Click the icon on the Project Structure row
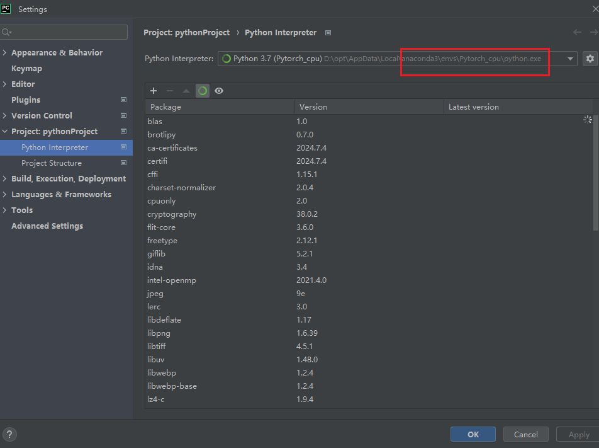Image resolution: width=599 pixels, height=448 pixels. pos(124,163)
